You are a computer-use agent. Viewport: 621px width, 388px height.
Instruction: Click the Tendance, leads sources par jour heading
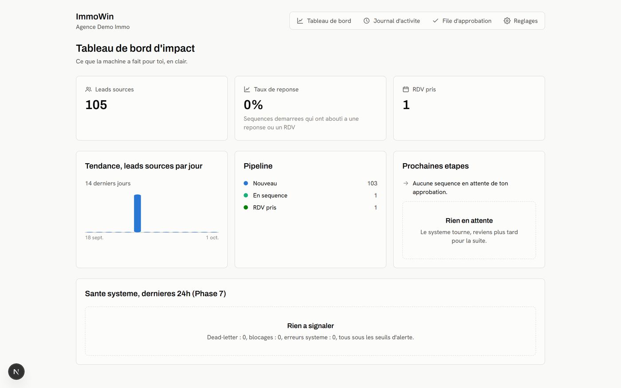(144, 166)
